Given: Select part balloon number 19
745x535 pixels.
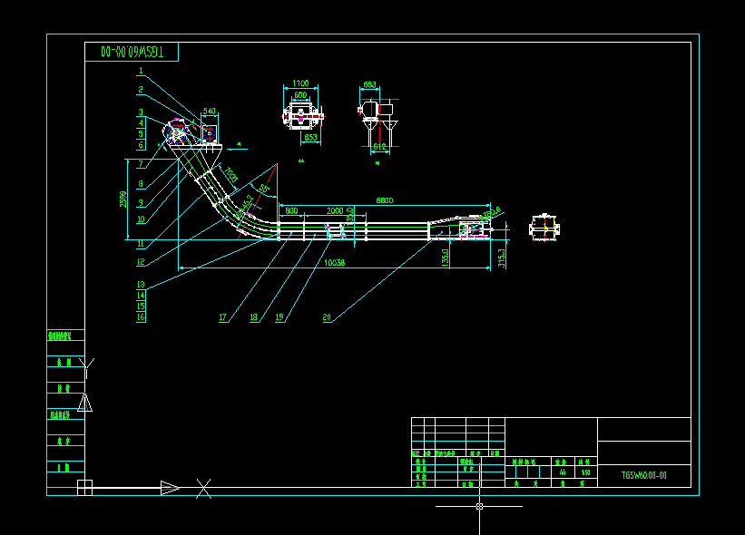Looking at the screenshot, I should point(279,317).
